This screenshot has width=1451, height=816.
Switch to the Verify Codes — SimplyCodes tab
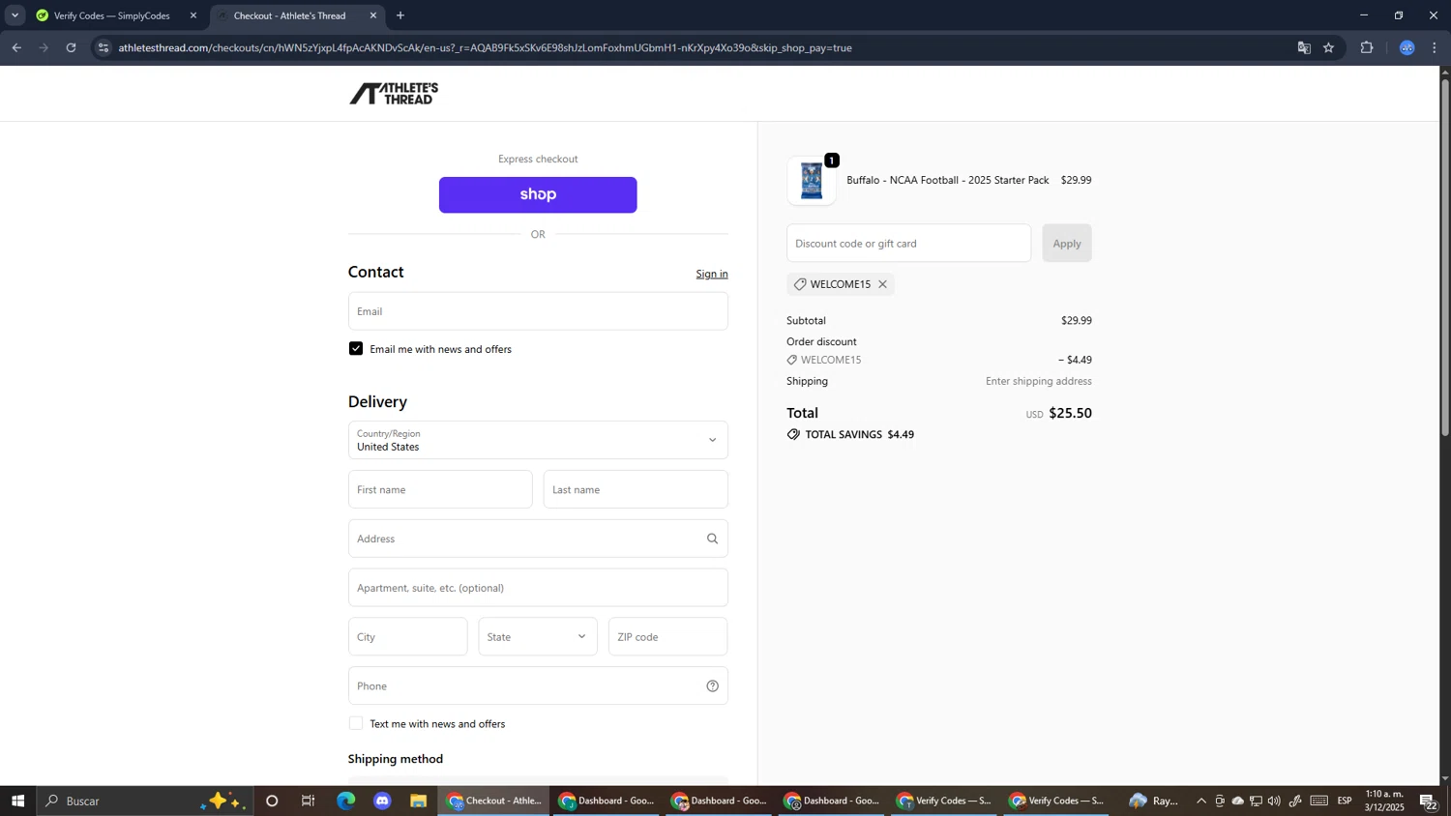(116, 15)
